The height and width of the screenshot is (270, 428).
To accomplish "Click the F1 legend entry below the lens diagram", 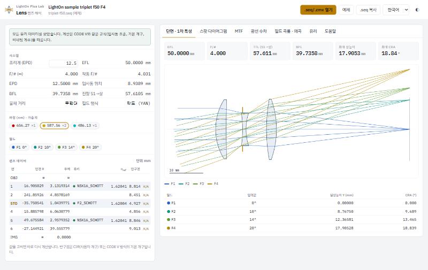I will (170, 184).
